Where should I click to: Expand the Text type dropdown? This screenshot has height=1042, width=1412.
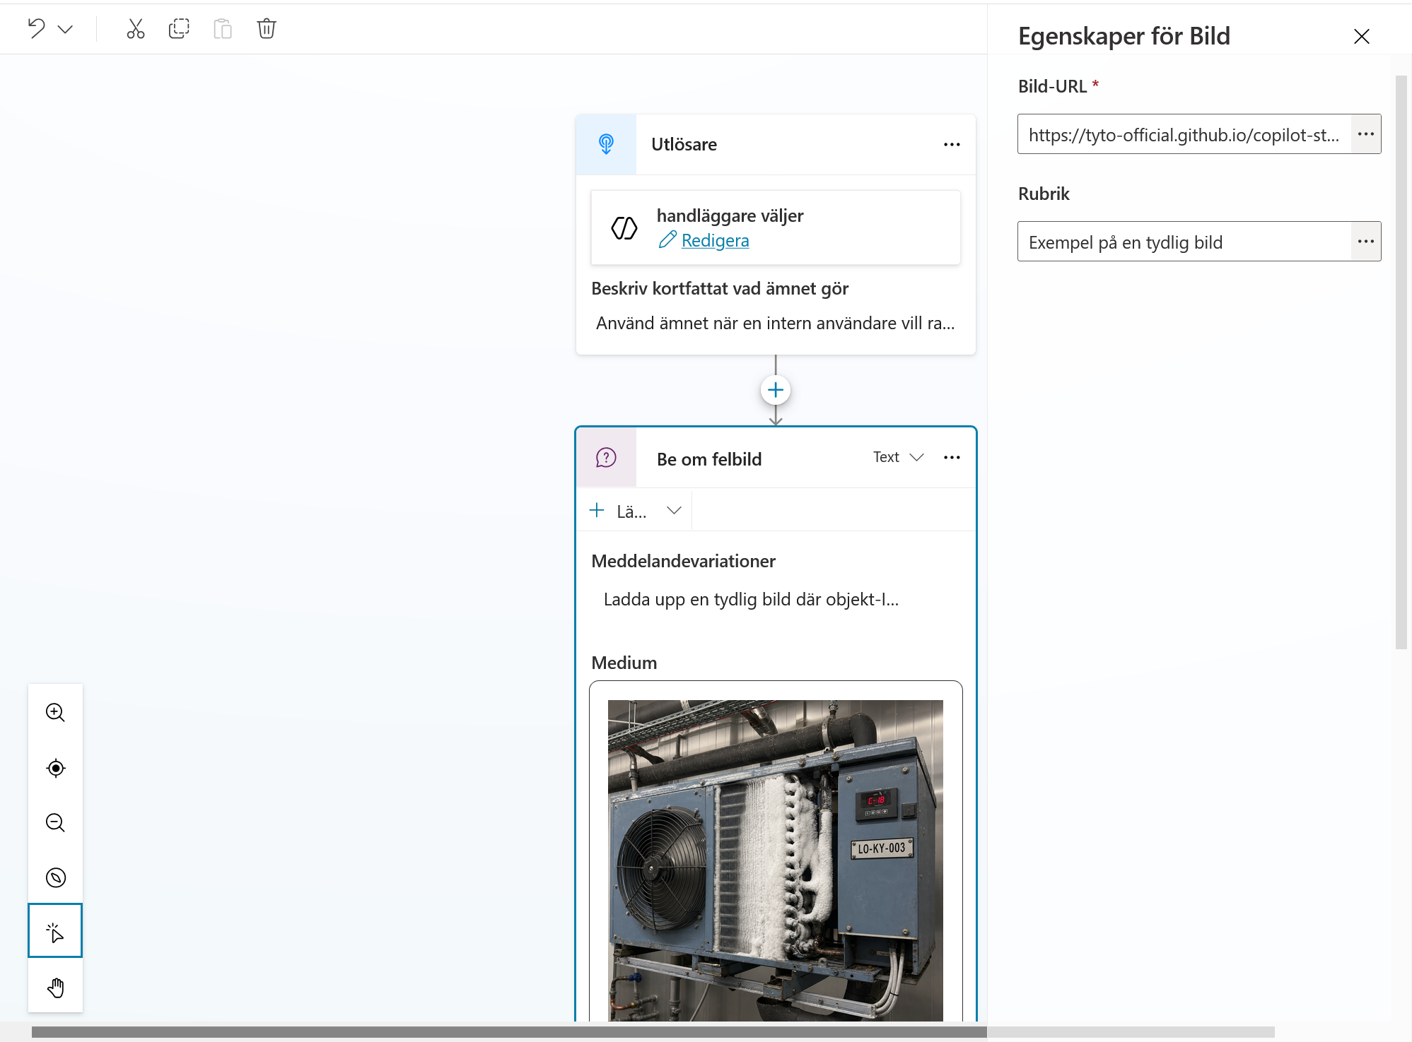pos(898,457)
